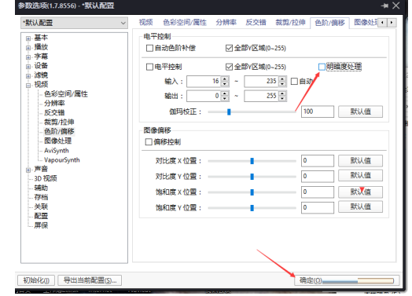Select 3D 视频 in the tree
This screenshot has height=296, width=412.
(46, 178)
